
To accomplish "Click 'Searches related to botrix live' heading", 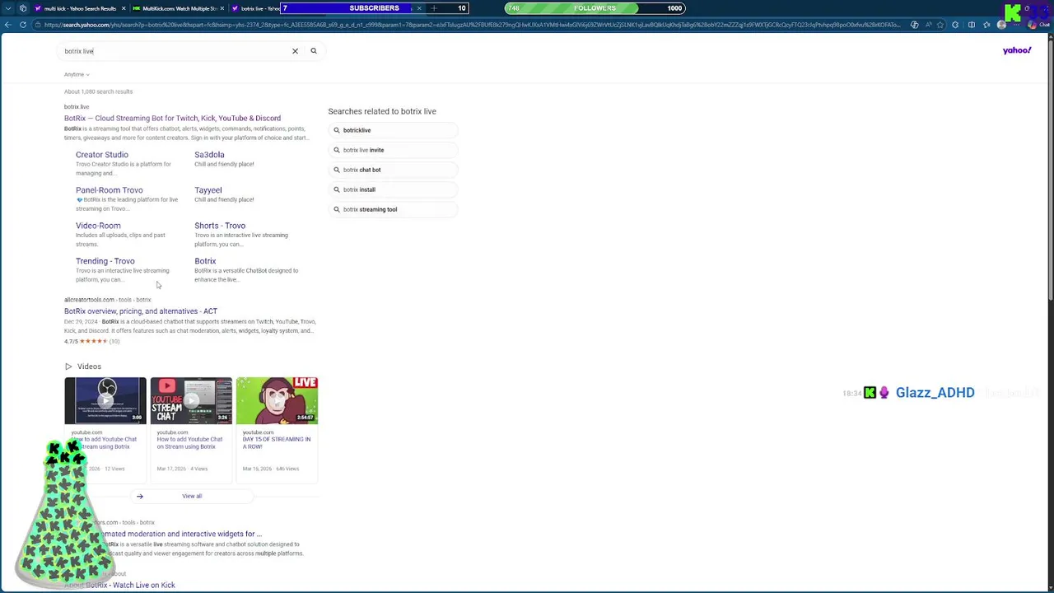I will pos(382,111).
